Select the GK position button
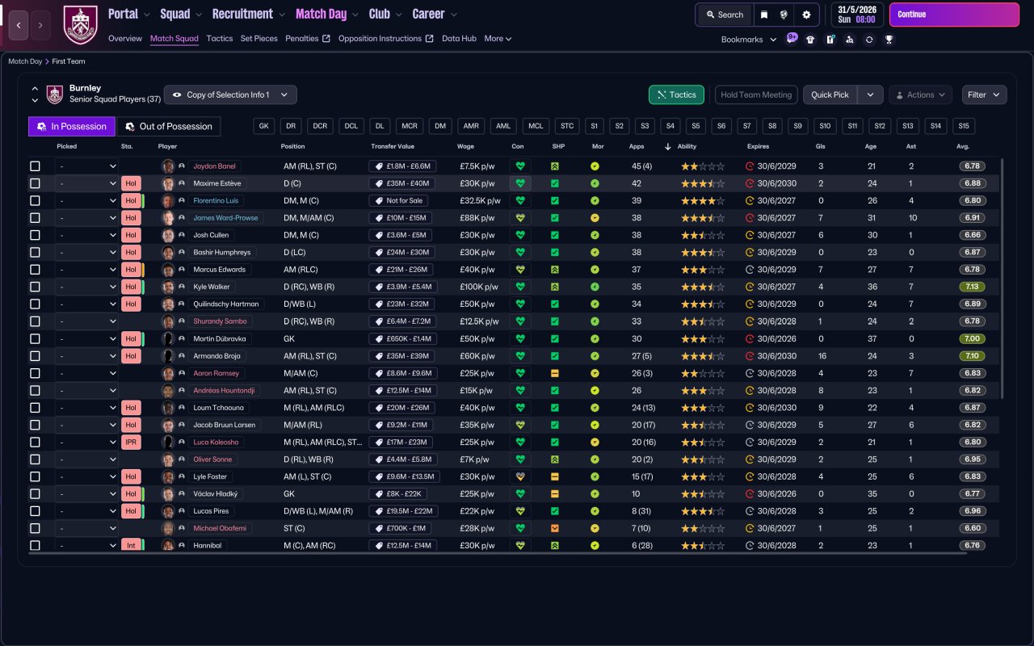This screenshot has width=1034, height=646. click(264, 126)
